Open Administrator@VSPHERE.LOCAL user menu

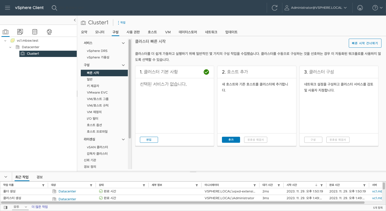(316, 8)
